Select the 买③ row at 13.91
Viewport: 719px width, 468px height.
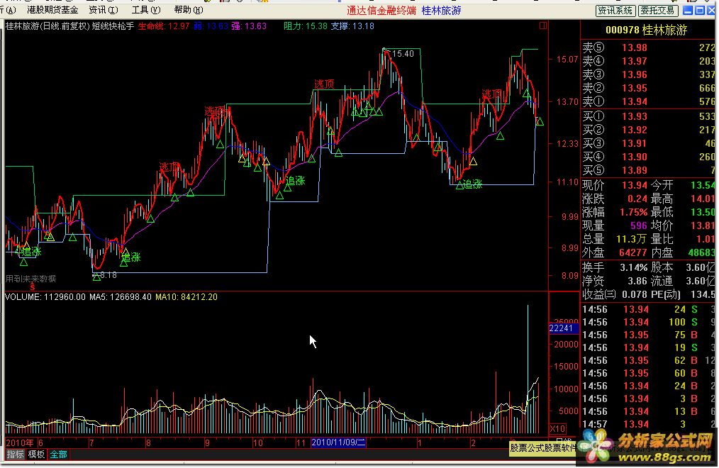(648, 143)
